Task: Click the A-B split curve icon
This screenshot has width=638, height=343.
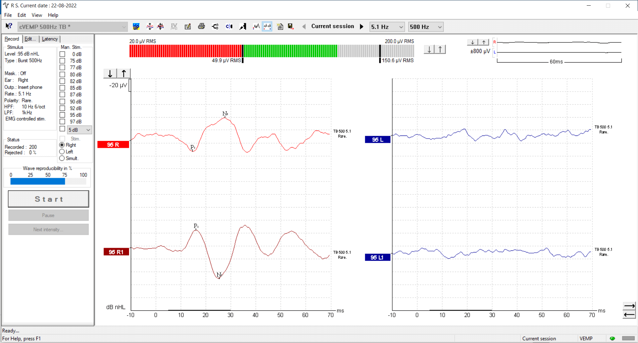Action: coord(215,27)
